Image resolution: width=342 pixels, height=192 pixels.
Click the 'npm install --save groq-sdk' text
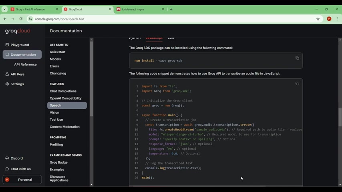[158, 60]
